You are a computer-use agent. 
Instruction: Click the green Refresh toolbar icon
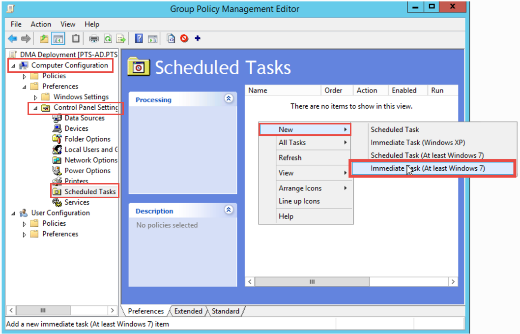point(107,38)
